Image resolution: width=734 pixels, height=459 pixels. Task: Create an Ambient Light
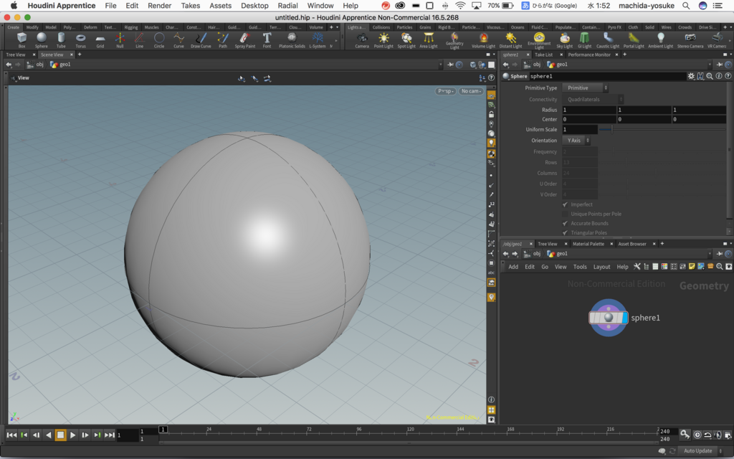tap(660, 40)
